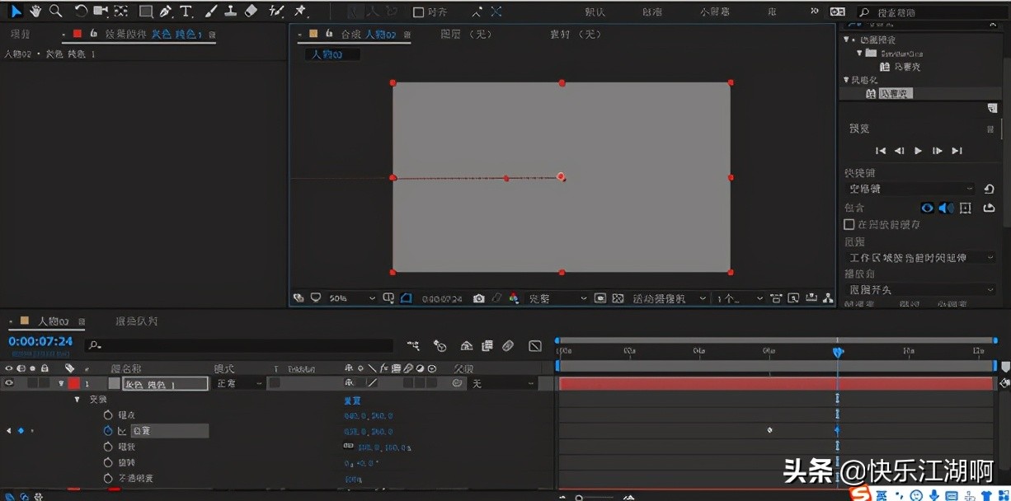Switch to the Render Queue tab

point(136,321)
